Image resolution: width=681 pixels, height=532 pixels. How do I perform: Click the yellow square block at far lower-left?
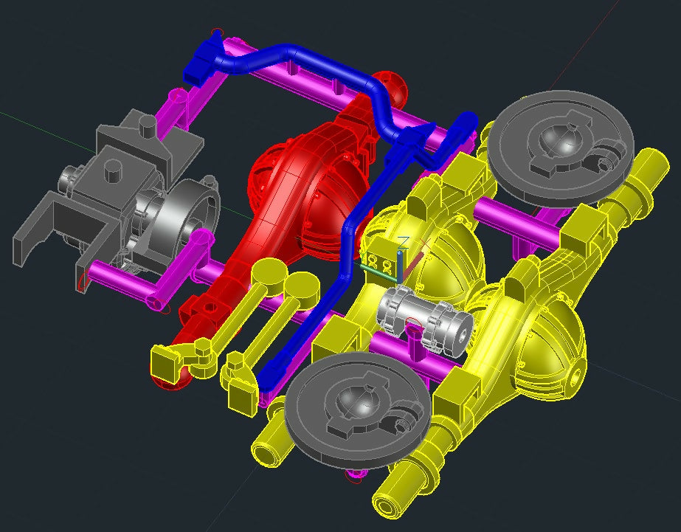click(165, 362)
